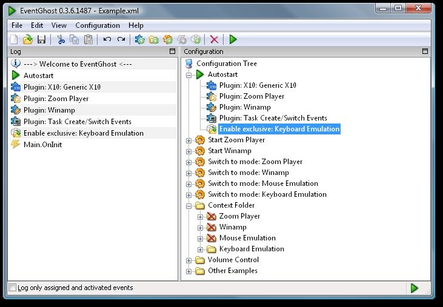Click the Open file toolbar icon

click(x=27, y=39)
